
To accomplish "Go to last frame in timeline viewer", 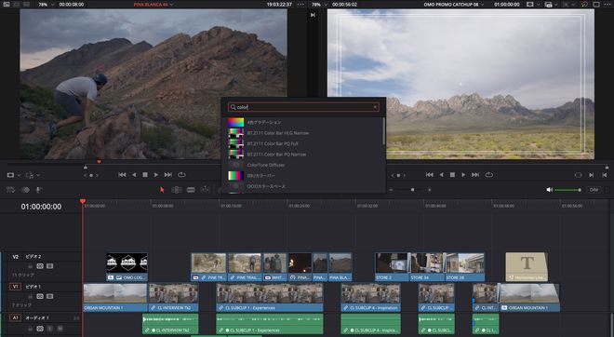I will point(475,175).
